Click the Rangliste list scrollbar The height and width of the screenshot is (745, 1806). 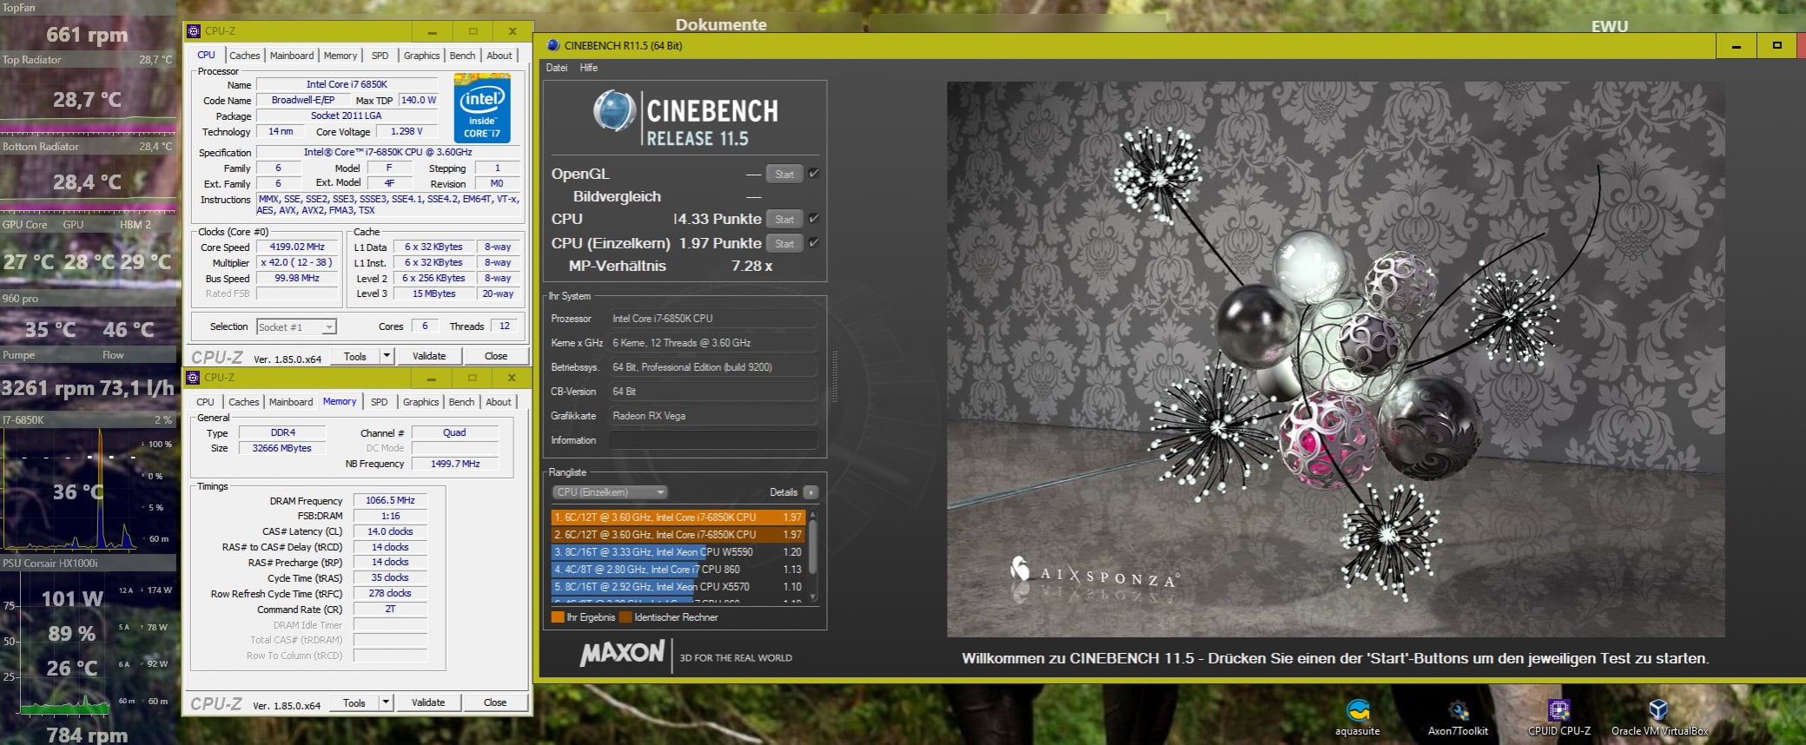coord(813,556)
